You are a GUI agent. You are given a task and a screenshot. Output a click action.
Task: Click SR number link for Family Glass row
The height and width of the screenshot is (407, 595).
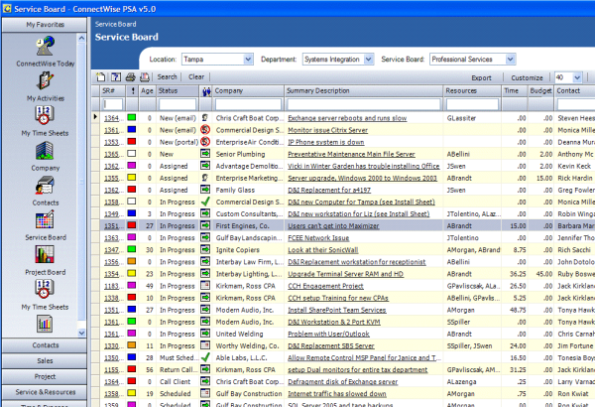[x=111, y=190]
